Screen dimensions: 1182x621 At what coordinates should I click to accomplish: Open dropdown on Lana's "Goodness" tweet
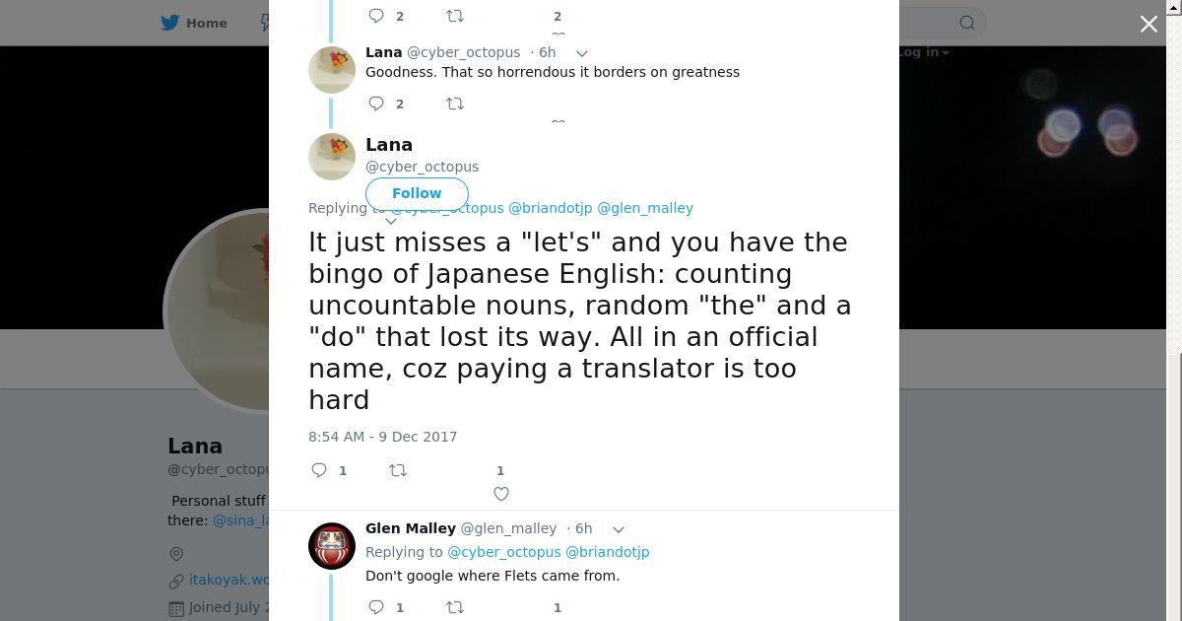pos(582,53)
